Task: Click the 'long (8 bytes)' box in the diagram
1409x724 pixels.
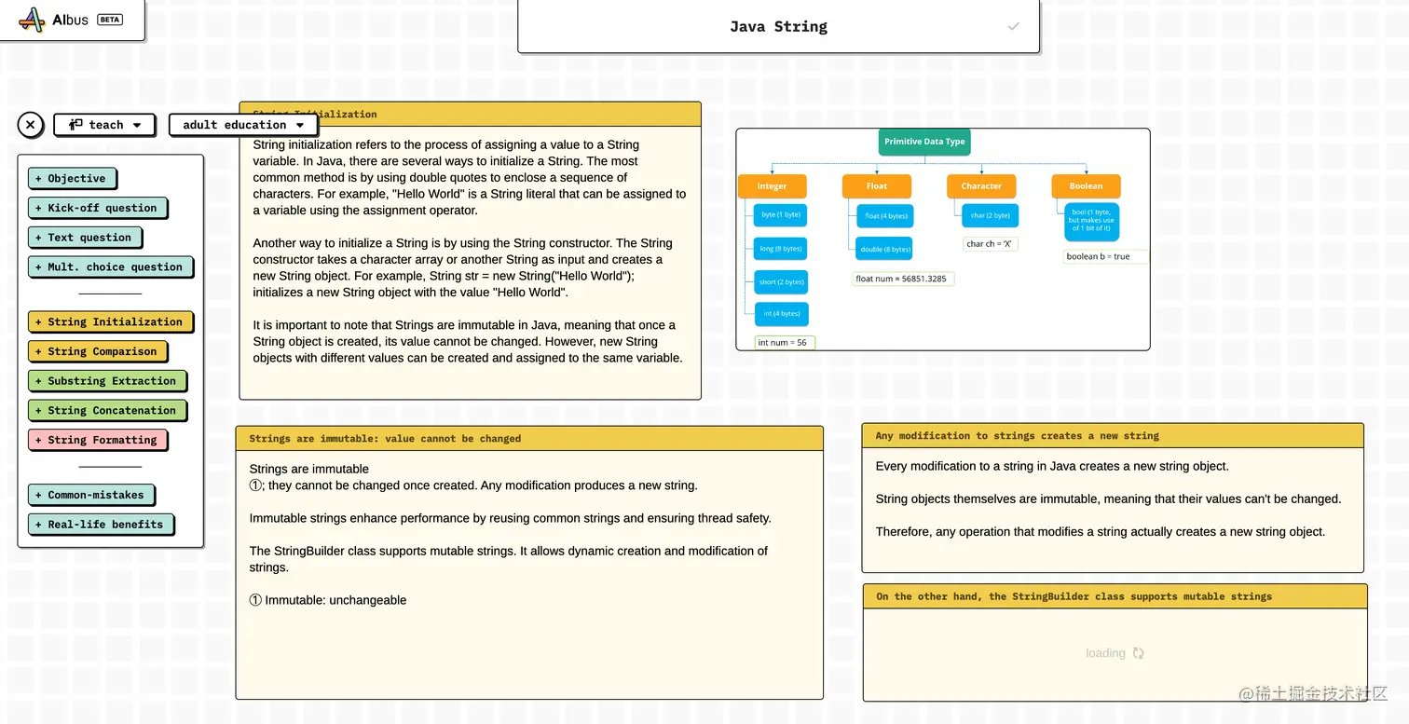Action: click(x=781, y=249)
